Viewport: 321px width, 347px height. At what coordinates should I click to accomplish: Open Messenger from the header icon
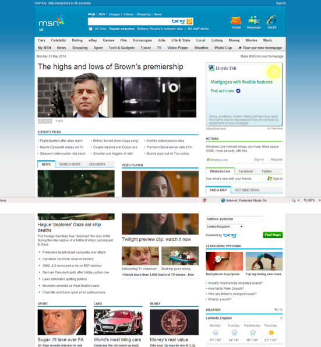pos(254,20)
